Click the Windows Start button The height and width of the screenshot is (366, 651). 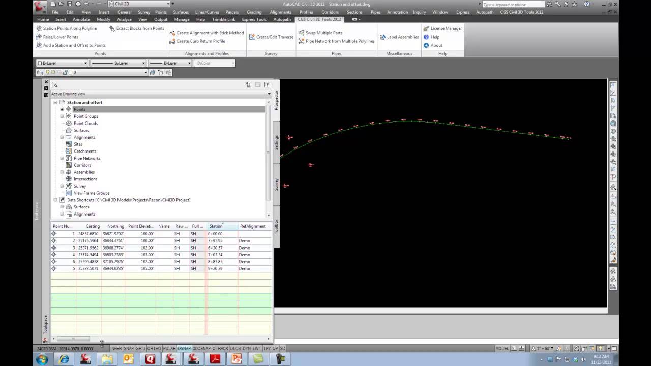click(x=42, y=359)
